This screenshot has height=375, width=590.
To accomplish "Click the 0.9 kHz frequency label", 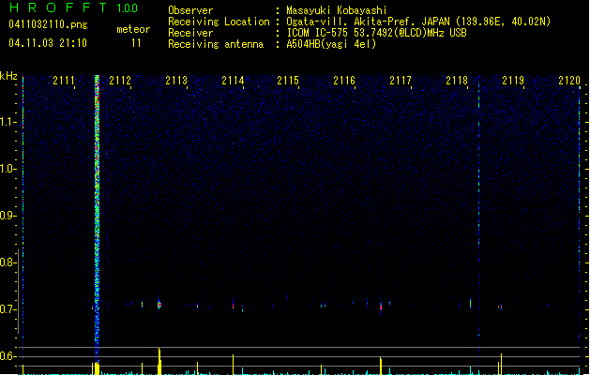I will 8,216.
